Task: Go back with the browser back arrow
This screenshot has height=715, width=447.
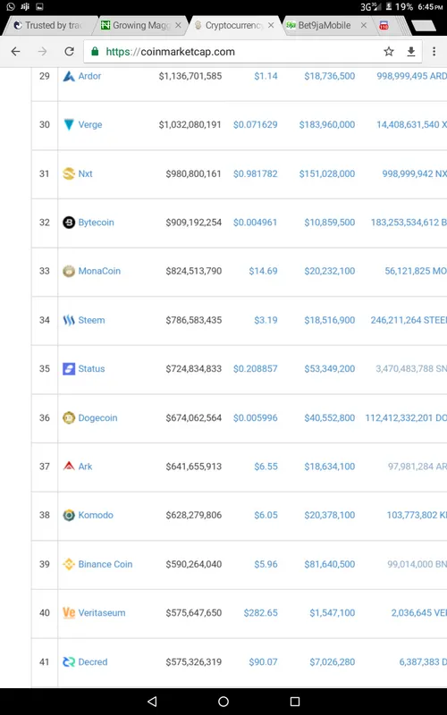Action: click(x=15, y=52)
